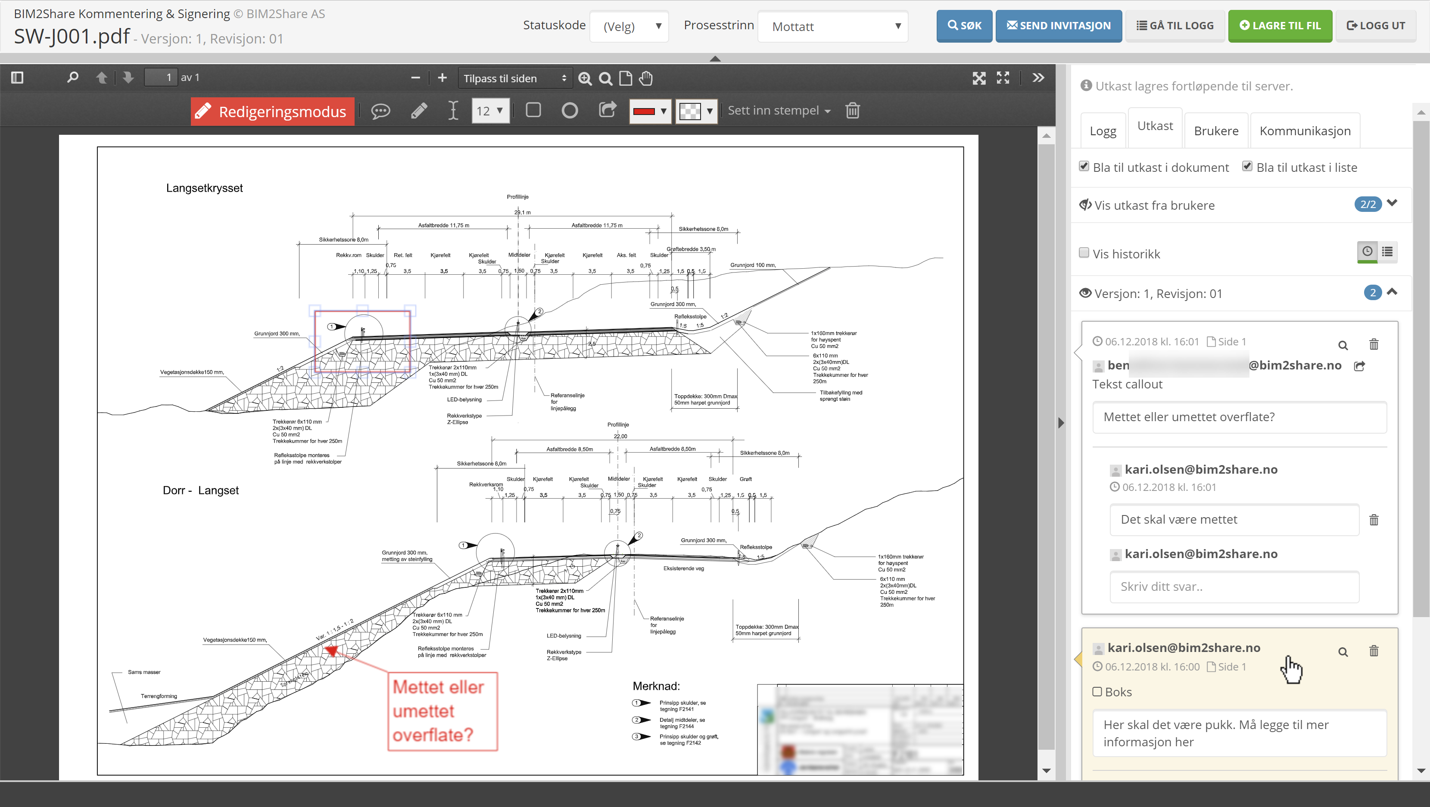
Task: Toggle the eye icon beside 'Versjon: 1, Revisjon: 01'
Action: coord(1085,293)
